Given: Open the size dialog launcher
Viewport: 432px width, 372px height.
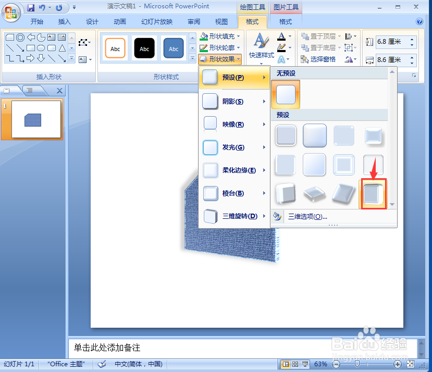Looking at the screenshot, I should tap(414, 76).
